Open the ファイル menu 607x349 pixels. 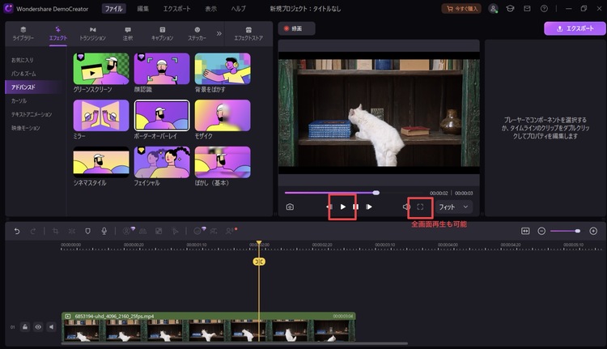pyautogui.click(x=114, y=9)
